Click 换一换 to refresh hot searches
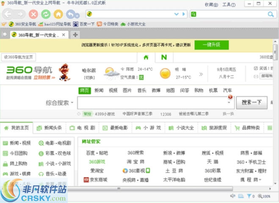Image resolution: width=279 pixels, height=203 pixels. click(x=228, y=114)
